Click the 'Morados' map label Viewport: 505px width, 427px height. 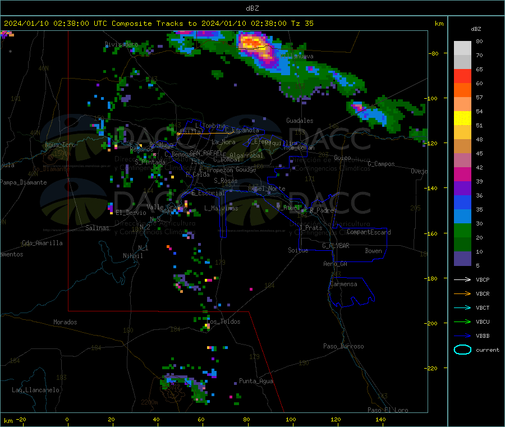point(65,322)
